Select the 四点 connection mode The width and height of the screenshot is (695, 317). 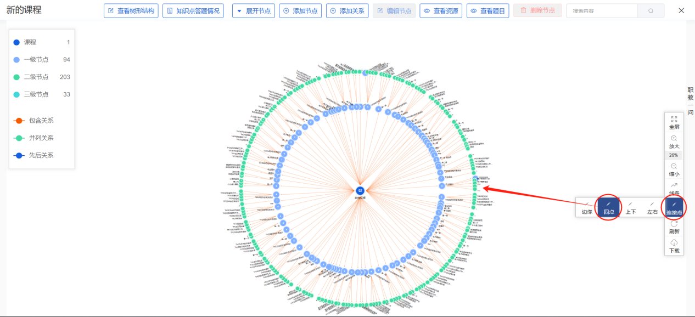(608, 207)
